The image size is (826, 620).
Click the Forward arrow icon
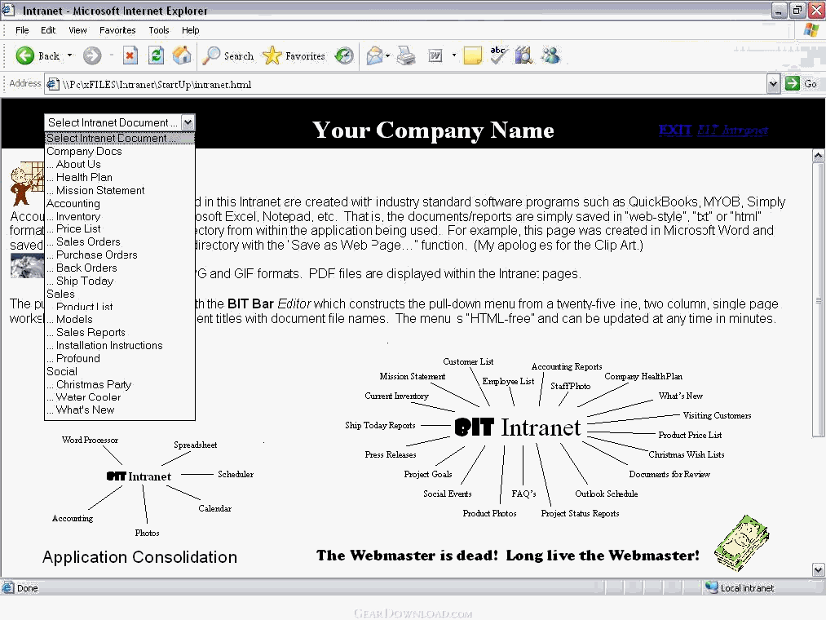(92, 55)
